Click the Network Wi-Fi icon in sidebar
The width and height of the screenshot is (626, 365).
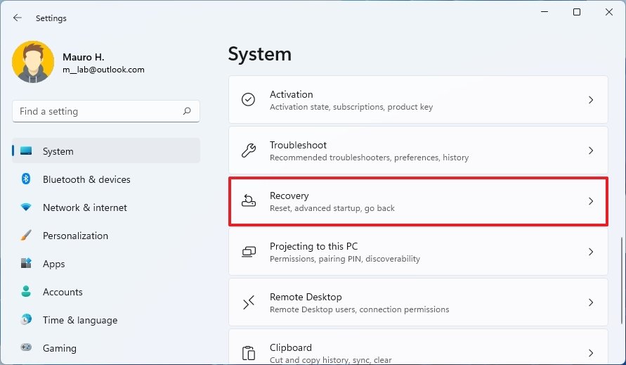point(26,207)
